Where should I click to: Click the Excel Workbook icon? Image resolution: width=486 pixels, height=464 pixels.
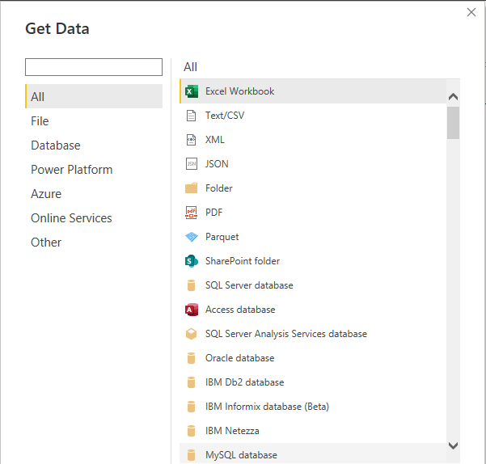[191, 91]
